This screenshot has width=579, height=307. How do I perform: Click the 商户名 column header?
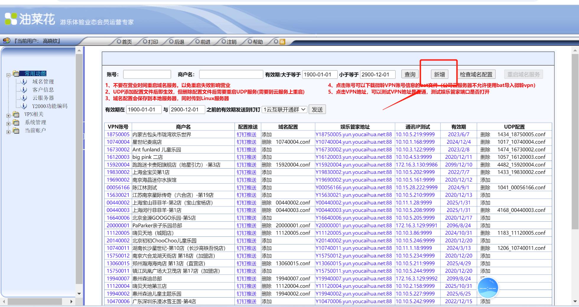183,127
